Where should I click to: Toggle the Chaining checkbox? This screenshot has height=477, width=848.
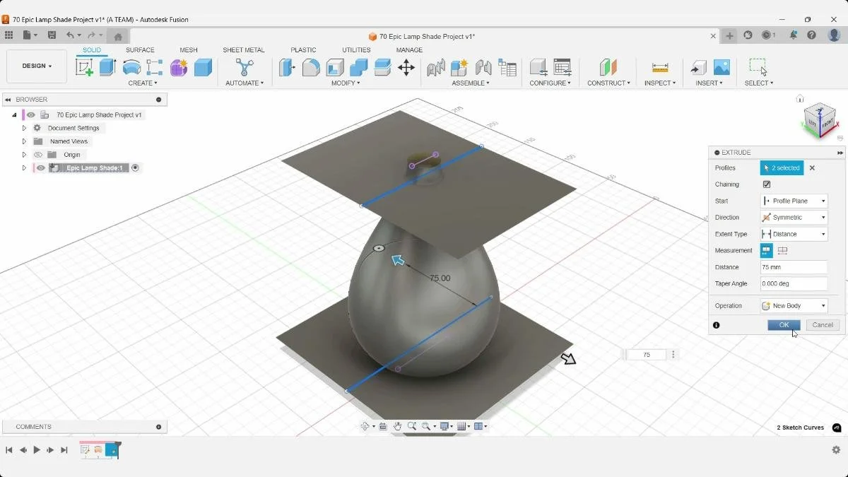click(767, 184)
